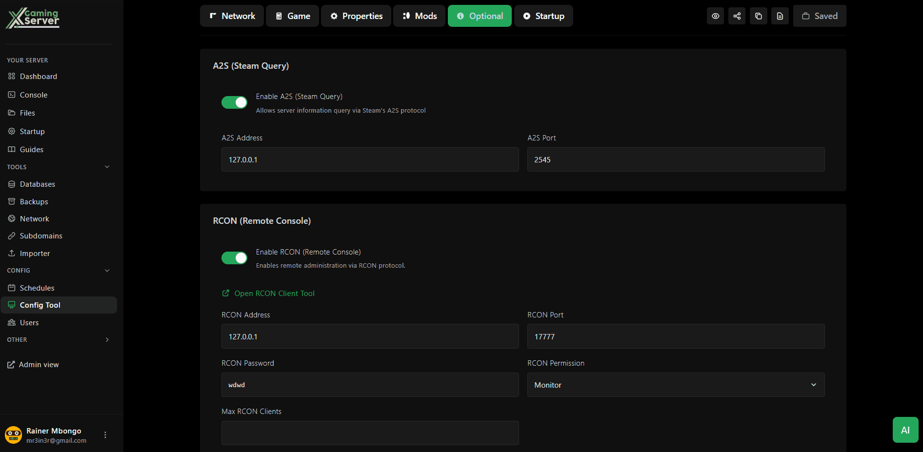Click the eye preview icon in the toolbar

tap(715, 16)
